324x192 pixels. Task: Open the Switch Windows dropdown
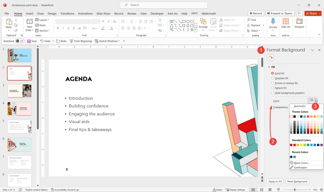click(x=108, y=41)
